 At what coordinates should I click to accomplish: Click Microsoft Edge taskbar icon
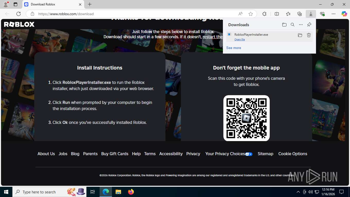tap(106, 192)
